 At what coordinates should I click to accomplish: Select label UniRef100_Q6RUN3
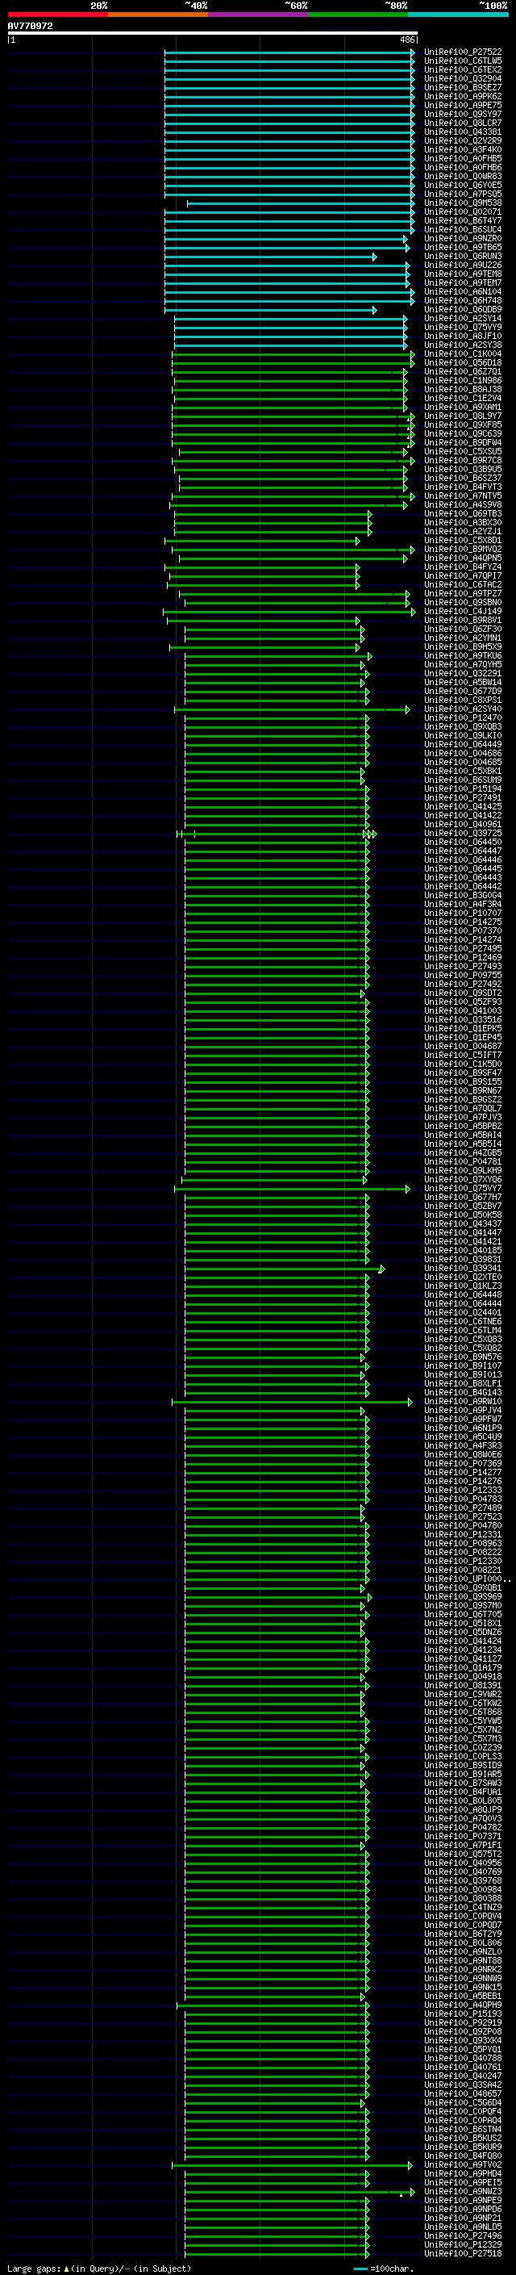(x=463, y=256)
